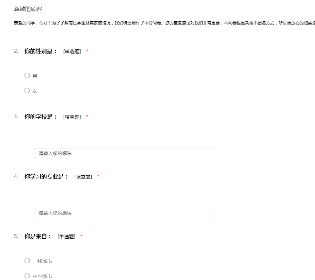Click the 你学习的专业是 question title
This screenshot has height=280, width=315.
46,177
